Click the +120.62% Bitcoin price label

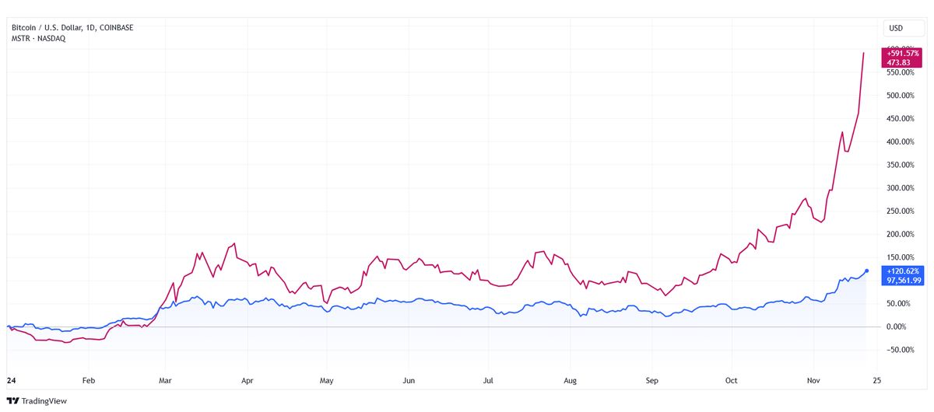coord(901,271)
